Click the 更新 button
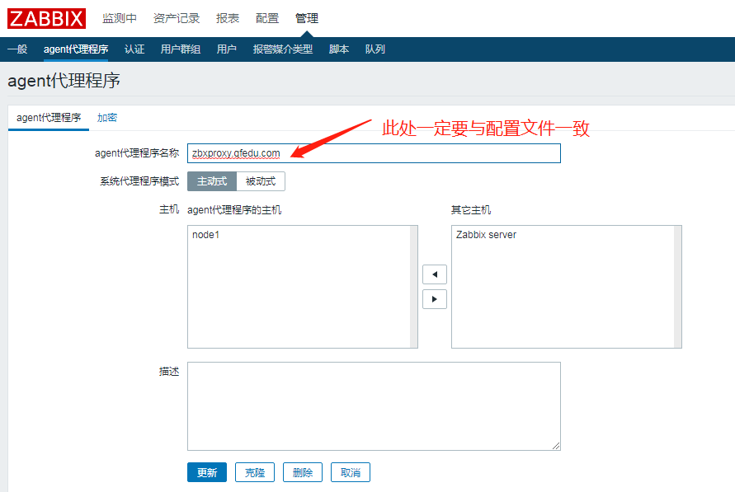This screenshot has width=735, height=492. click(207, 472)
